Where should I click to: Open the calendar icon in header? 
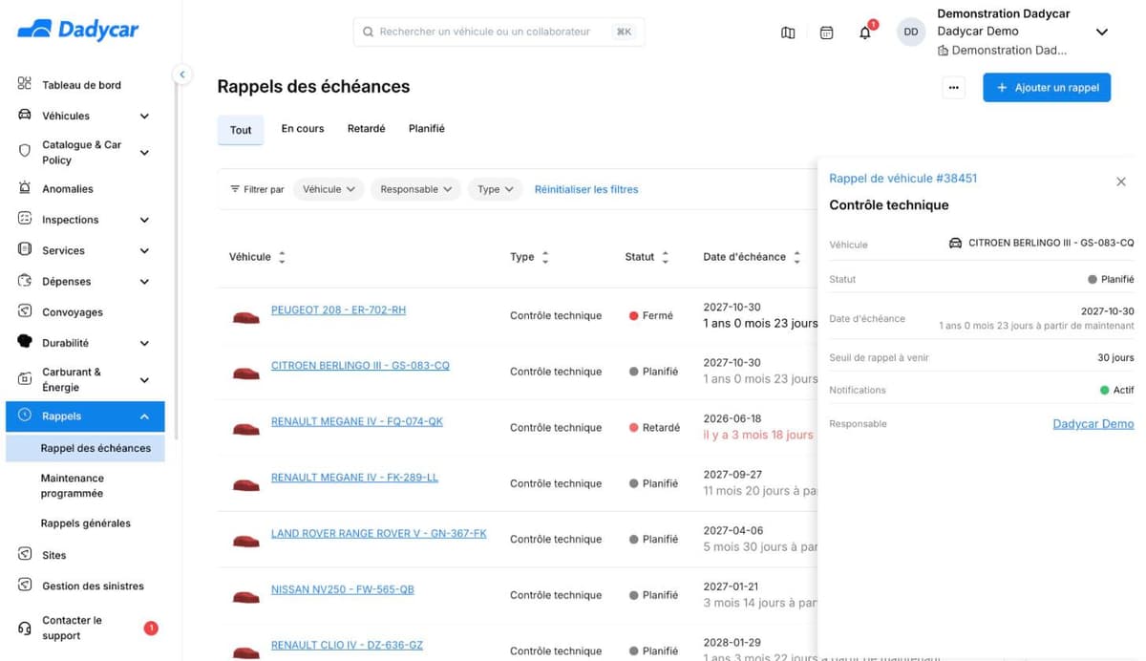(x=827, y=32)
